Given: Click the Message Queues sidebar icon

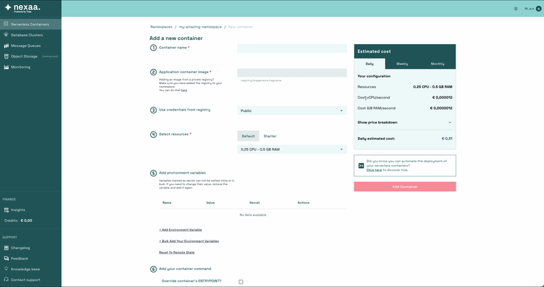Looking at the screenshot, I should click(x=6, y=45).
